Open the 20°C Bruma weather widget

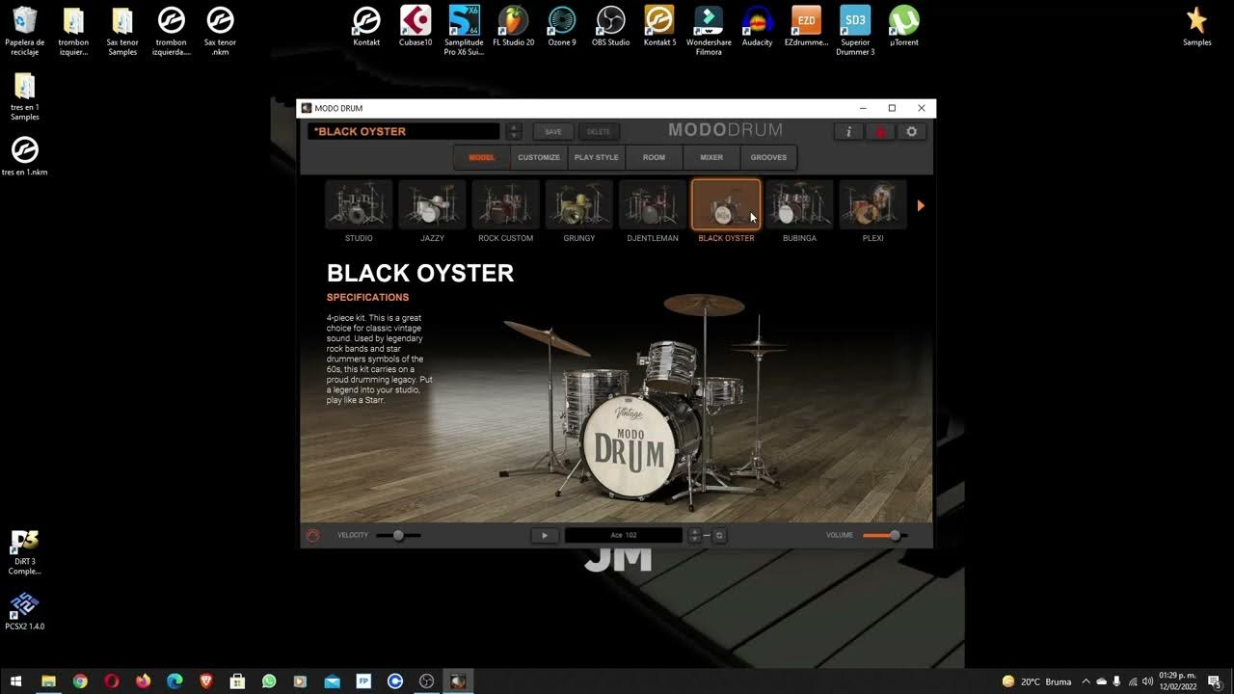coord(1036,681)
